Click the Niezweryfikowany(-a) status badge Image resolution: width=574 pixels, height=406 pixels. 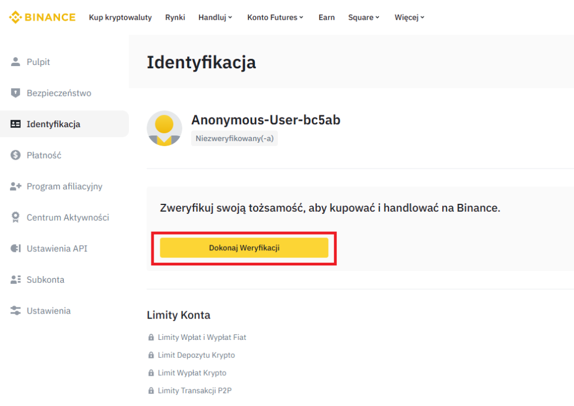[x=234, y=138]
